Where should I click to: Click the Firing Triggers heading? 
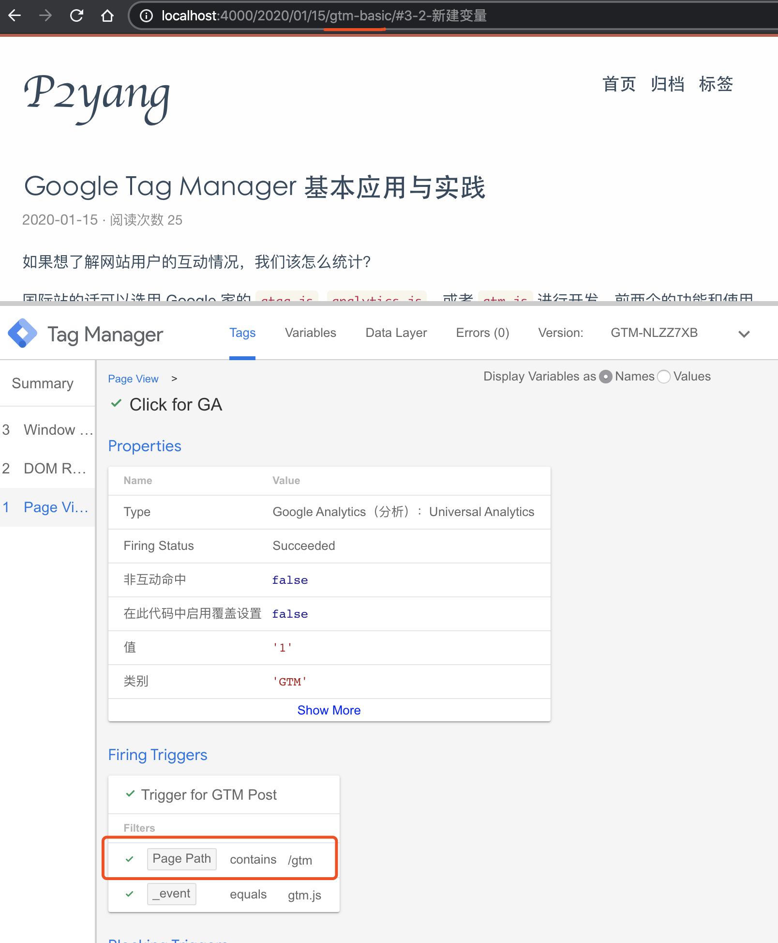[158, 755]
